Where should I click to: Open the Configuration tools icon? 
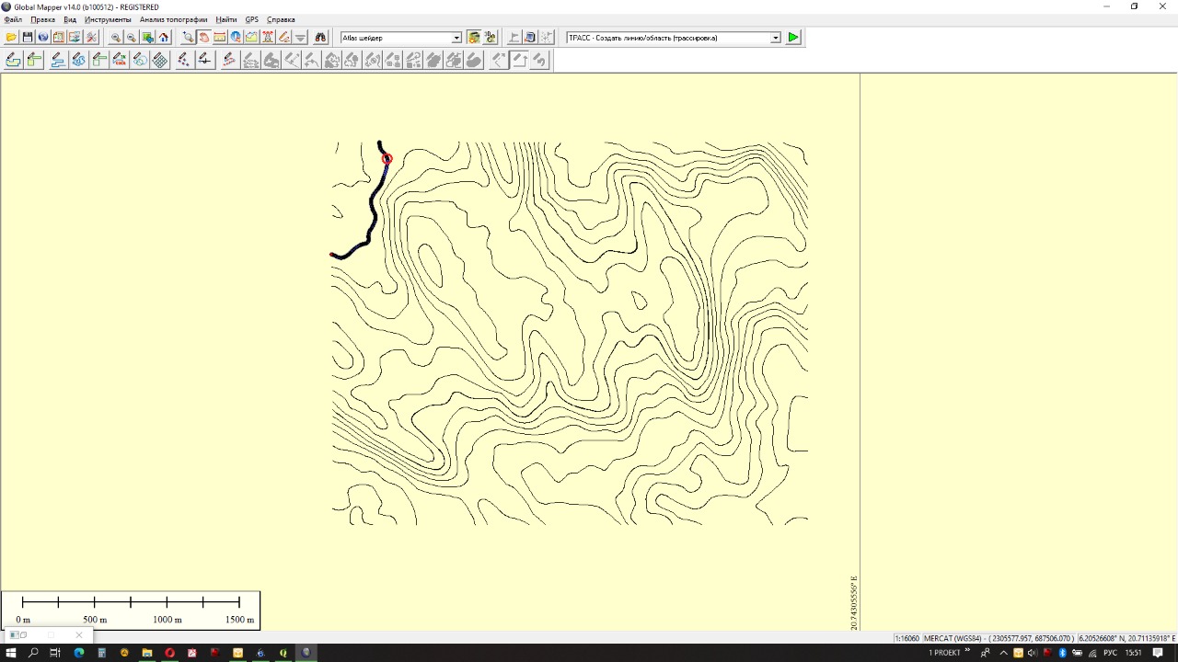click(x=91, y=38)
